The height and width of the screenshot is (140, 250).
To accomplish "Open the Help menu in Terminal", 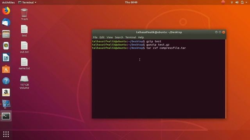I will [141, 37].
